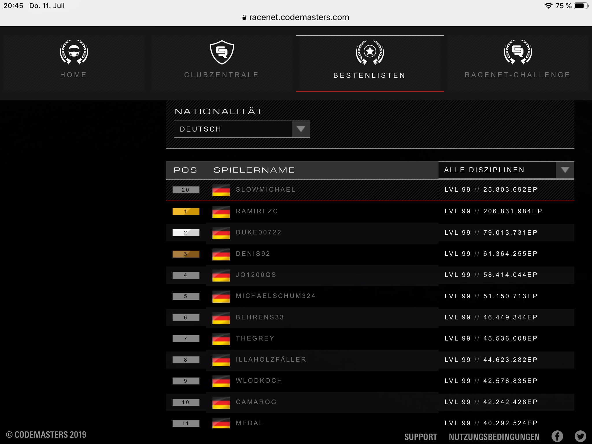Switch to the Clubzentrale tab label

tap(221, 75)
